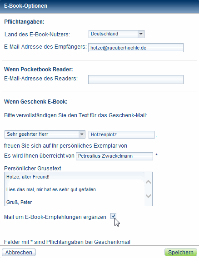The width and height of the screenshot is (199, 258).
Task: Click the arrow button of the Deutschland combo box
Action: pos(141,34)
